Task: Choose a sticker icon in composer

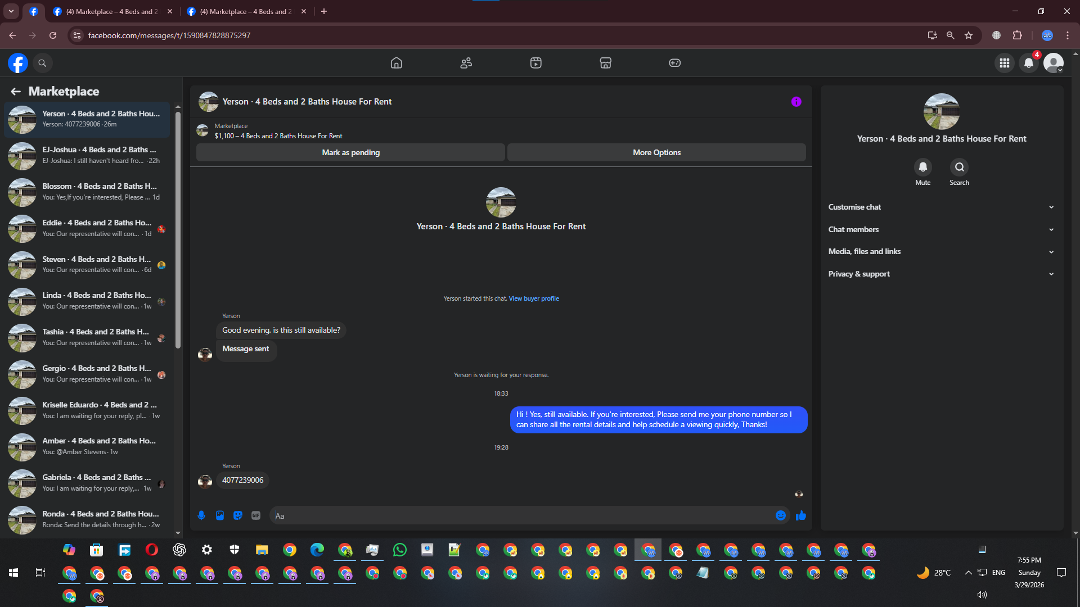Action: point(238,515)
